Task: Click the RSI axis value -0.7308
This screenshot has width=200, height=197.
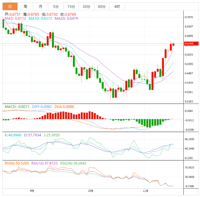Action: click(189, 186)
